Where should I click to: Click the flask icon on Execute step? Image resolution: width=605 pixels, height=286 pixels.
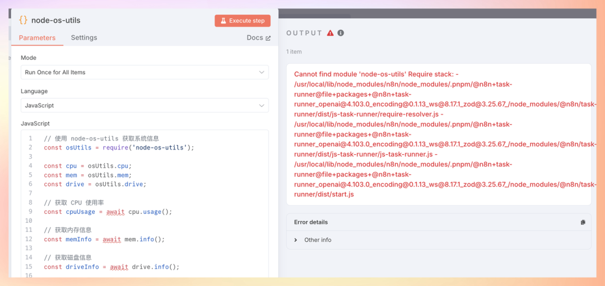[223, 21]
